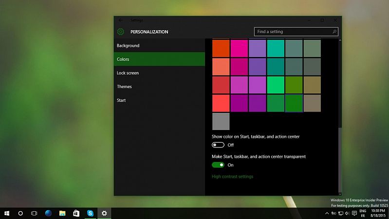Open the Windows Start button

coord(7,213)
